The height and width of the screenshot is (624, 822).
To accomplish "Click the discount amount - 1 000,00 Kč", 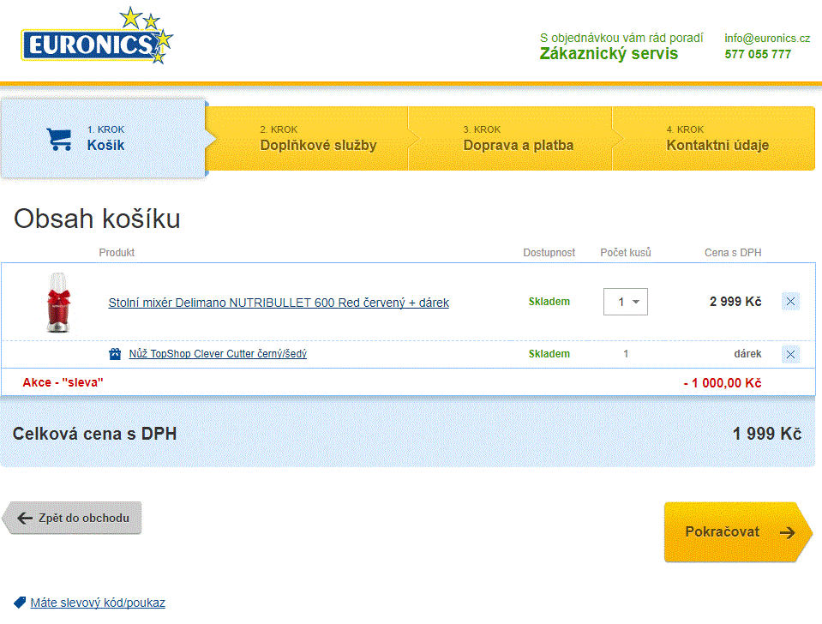I will (723, 383).
